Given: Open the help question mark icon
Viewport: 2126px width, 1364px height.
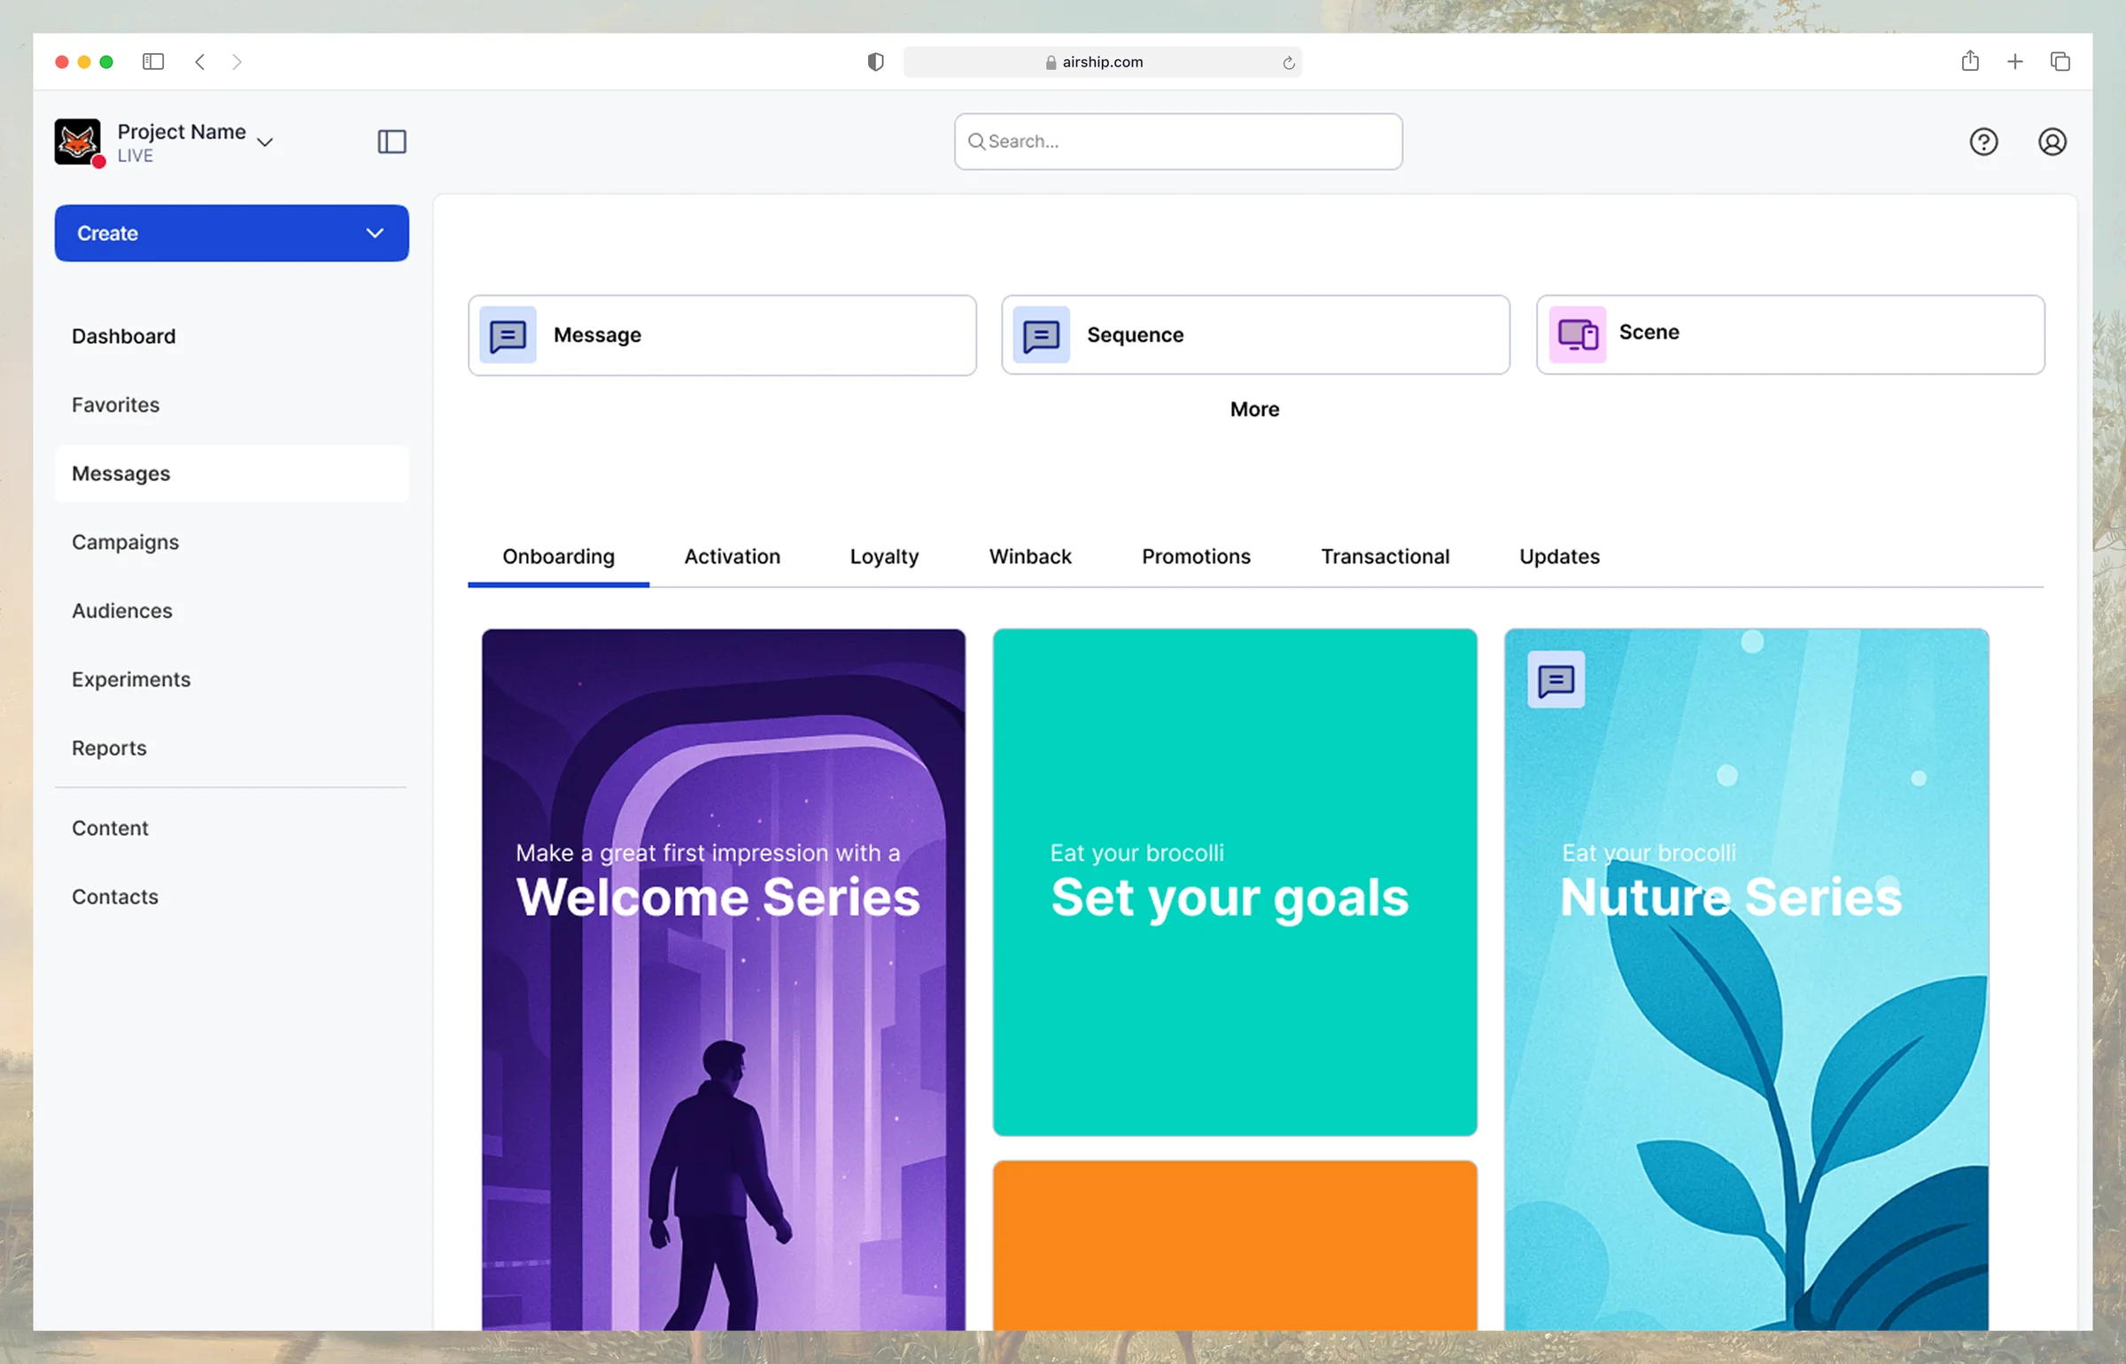Looking at the screenshot, I should tap(1983, 142).
